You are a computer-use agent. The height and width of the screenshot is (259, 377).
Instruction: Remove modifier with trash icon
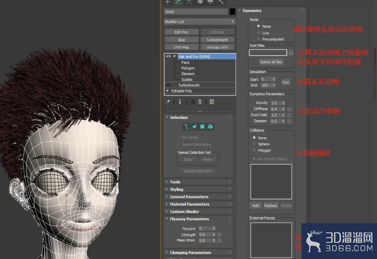coord(200,102)
